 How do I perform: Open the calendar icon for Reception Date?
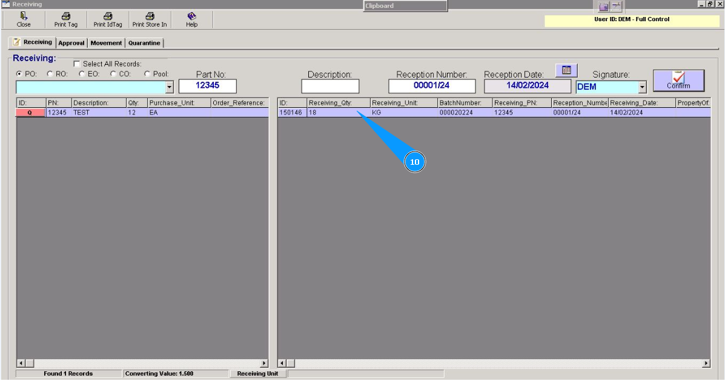566,70
